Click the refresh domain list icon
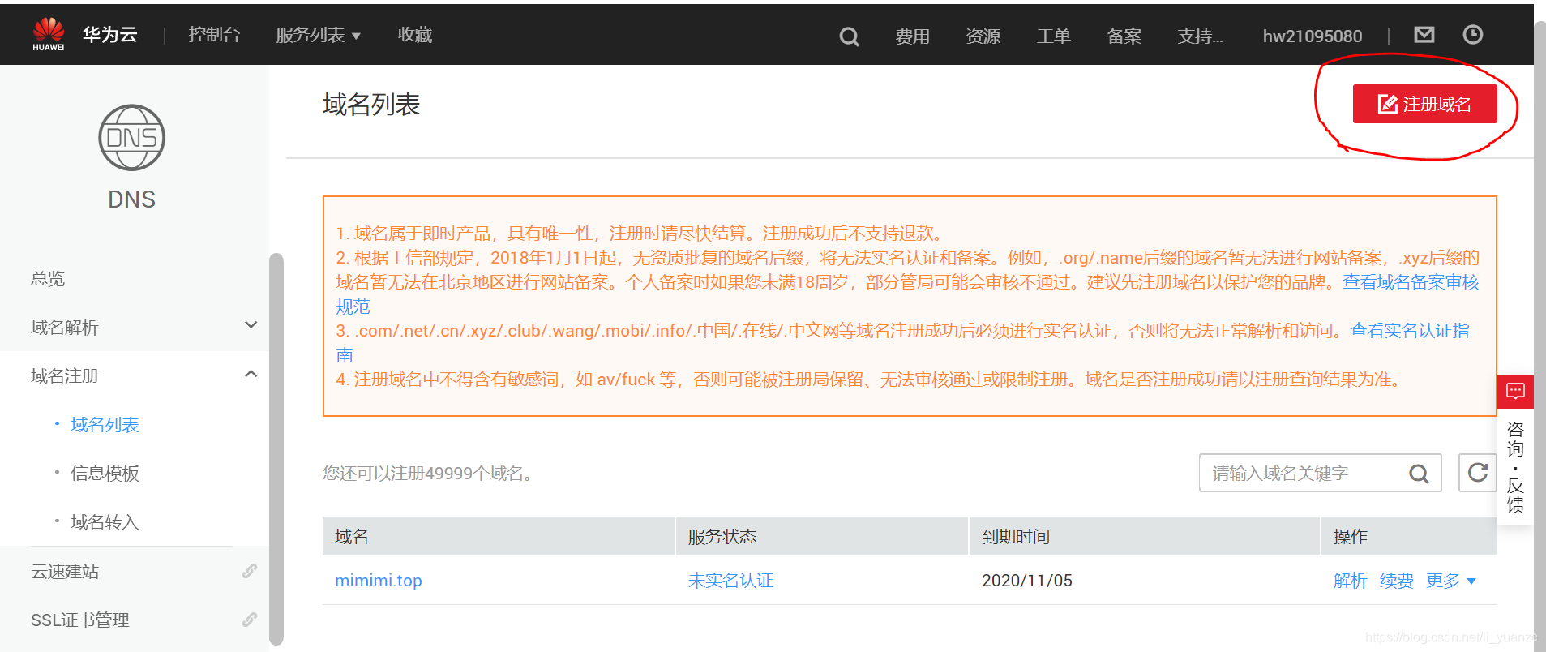Image resolution: width=1546 pixels, height=652 pixels. pos(1477,473)
